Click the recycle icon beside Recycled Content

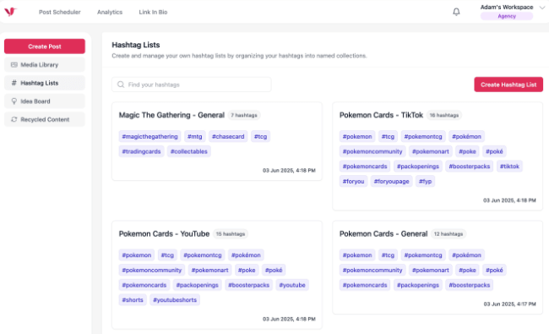tap(14, 119)
